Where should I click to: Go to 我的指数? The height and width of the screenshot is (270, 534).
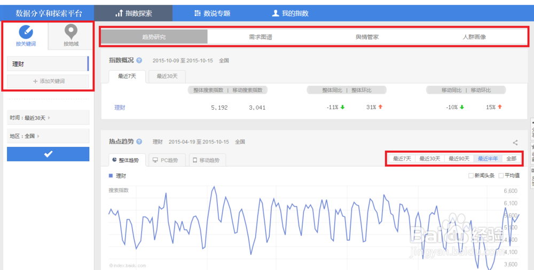click(x=290, y=13)
